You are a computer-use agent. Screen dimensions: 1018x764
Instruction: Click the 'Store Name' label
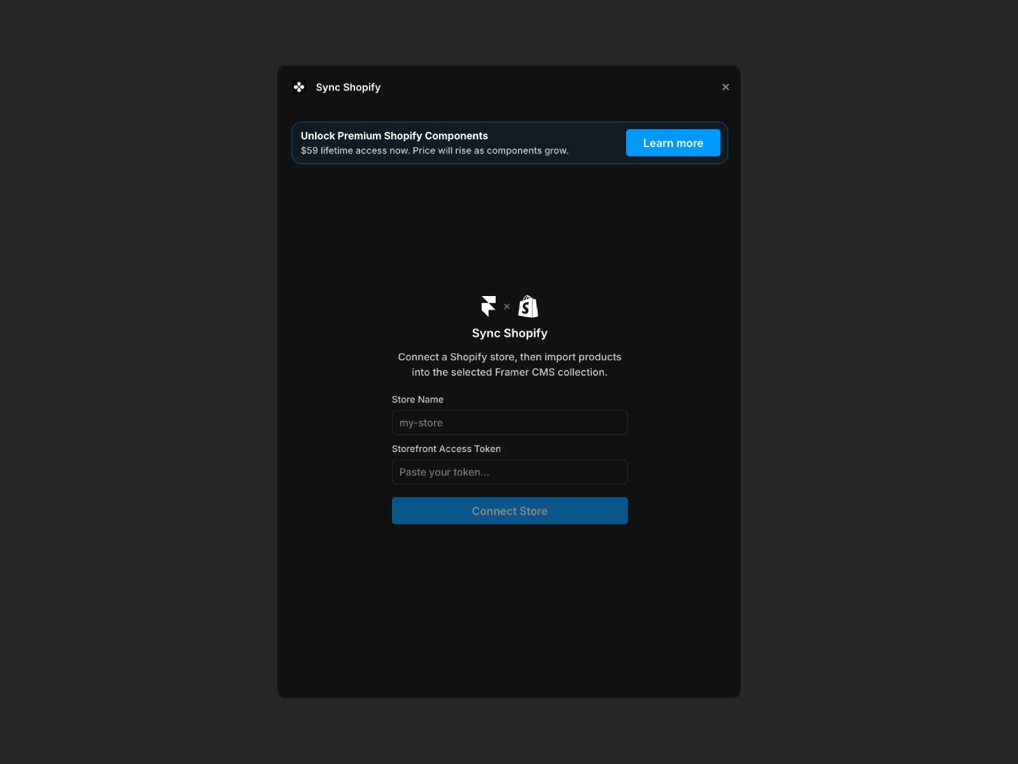[x=417, y=399]
